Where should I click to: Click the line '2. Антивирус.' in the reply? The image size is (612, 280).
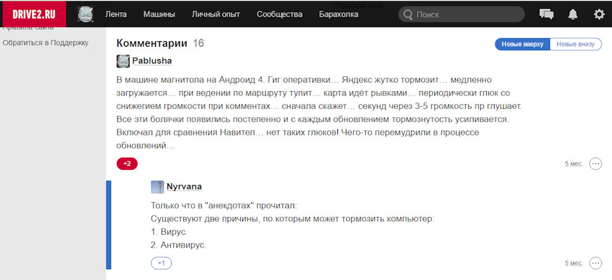(x=178, y=246)
